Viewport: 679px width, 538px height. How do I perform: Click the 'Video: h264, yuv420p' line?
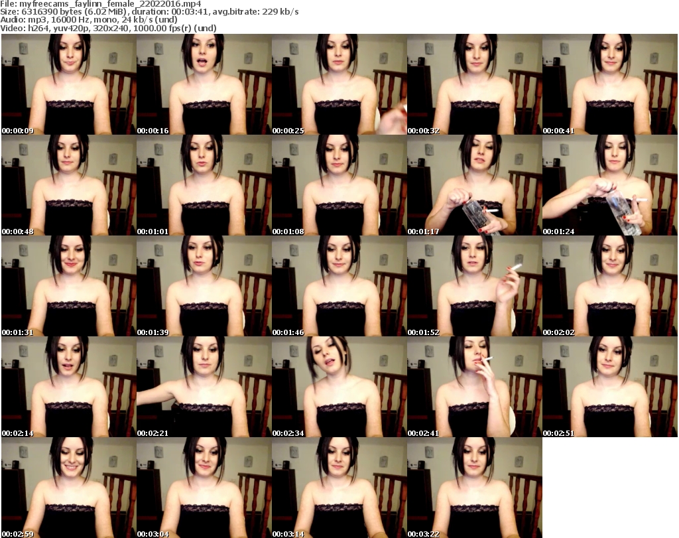pos(108,28)
